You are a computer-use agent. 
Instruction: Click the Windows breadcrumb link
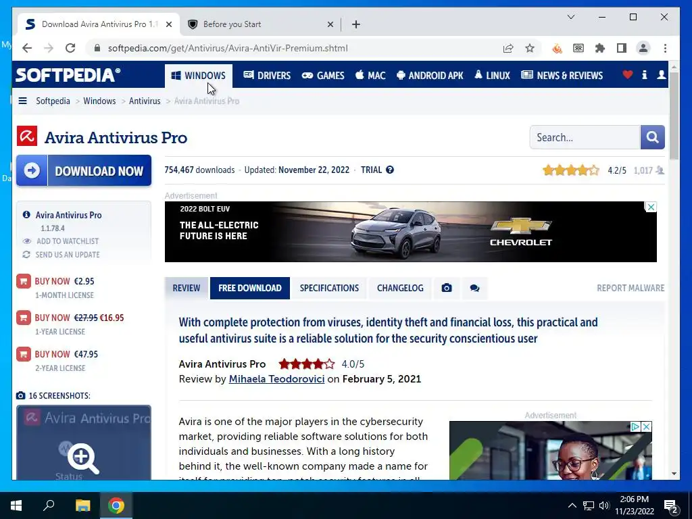(x=99, y=101)
